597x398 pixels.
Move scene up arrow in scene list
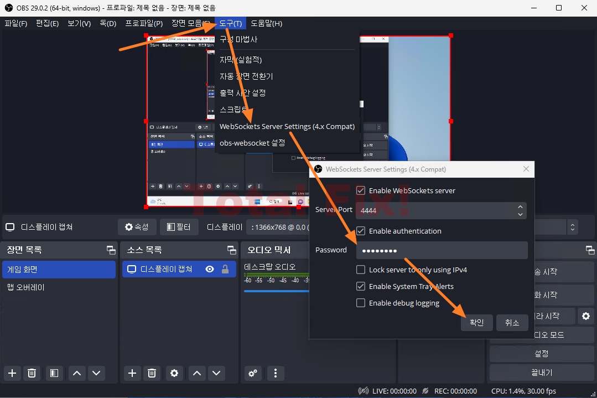click(77, 373)
